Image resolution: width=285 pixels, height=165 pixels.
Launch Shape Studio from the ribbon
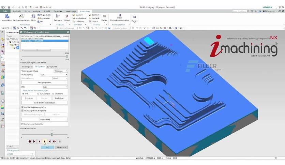tap(44, 15)
